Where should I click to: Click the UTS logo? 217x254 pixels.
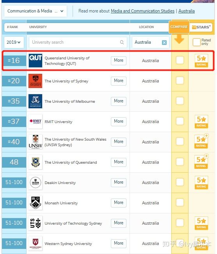[35, 223]
